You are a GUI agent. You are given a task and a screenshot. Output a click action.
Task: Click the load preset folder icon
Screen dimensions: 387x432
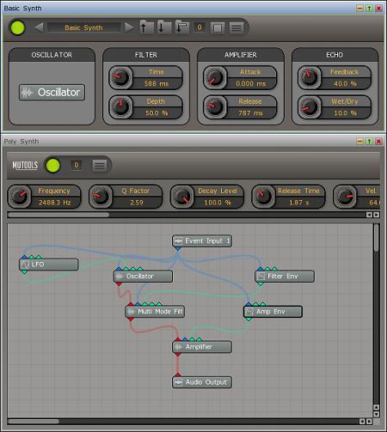click(146, 27)
